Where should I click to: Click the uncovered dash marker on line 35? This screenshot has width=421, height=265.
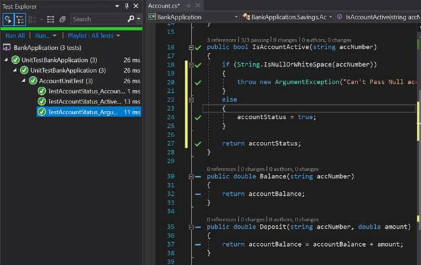[198, 227]
